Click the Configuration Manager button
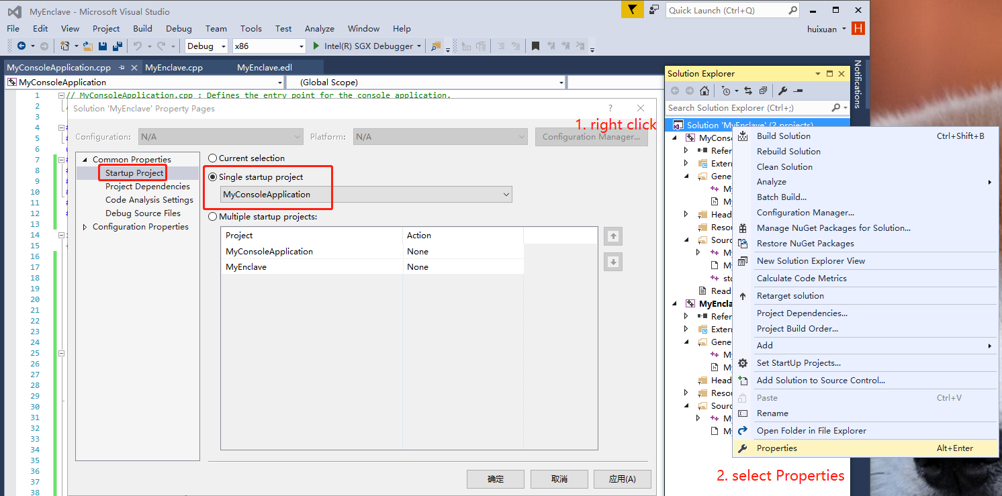 [591, 136]
